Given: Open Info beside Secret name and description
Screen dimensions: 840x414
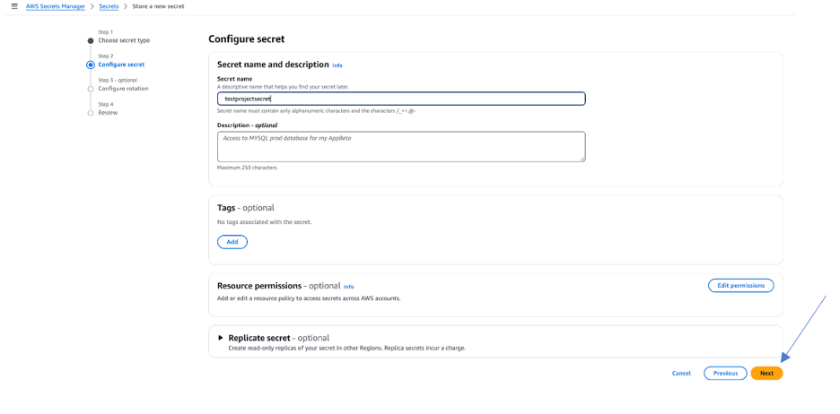Looking at the screenshot, I should pos(337,65).
